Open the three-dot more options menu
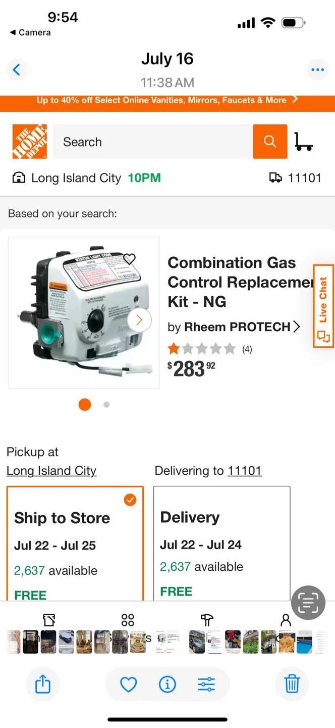The width and height of the screenshot is (335, 728). [318, 70]
